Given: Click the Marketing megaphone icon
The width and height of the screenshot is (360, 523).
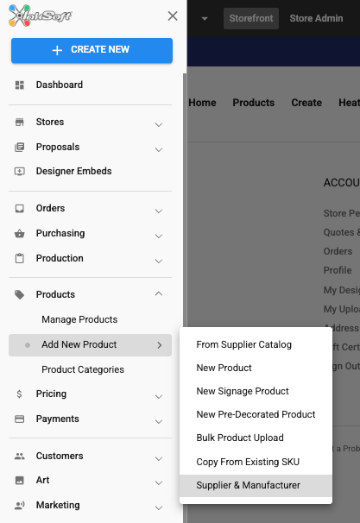Looking at the screenshot, I should click(x=20, y=506).
